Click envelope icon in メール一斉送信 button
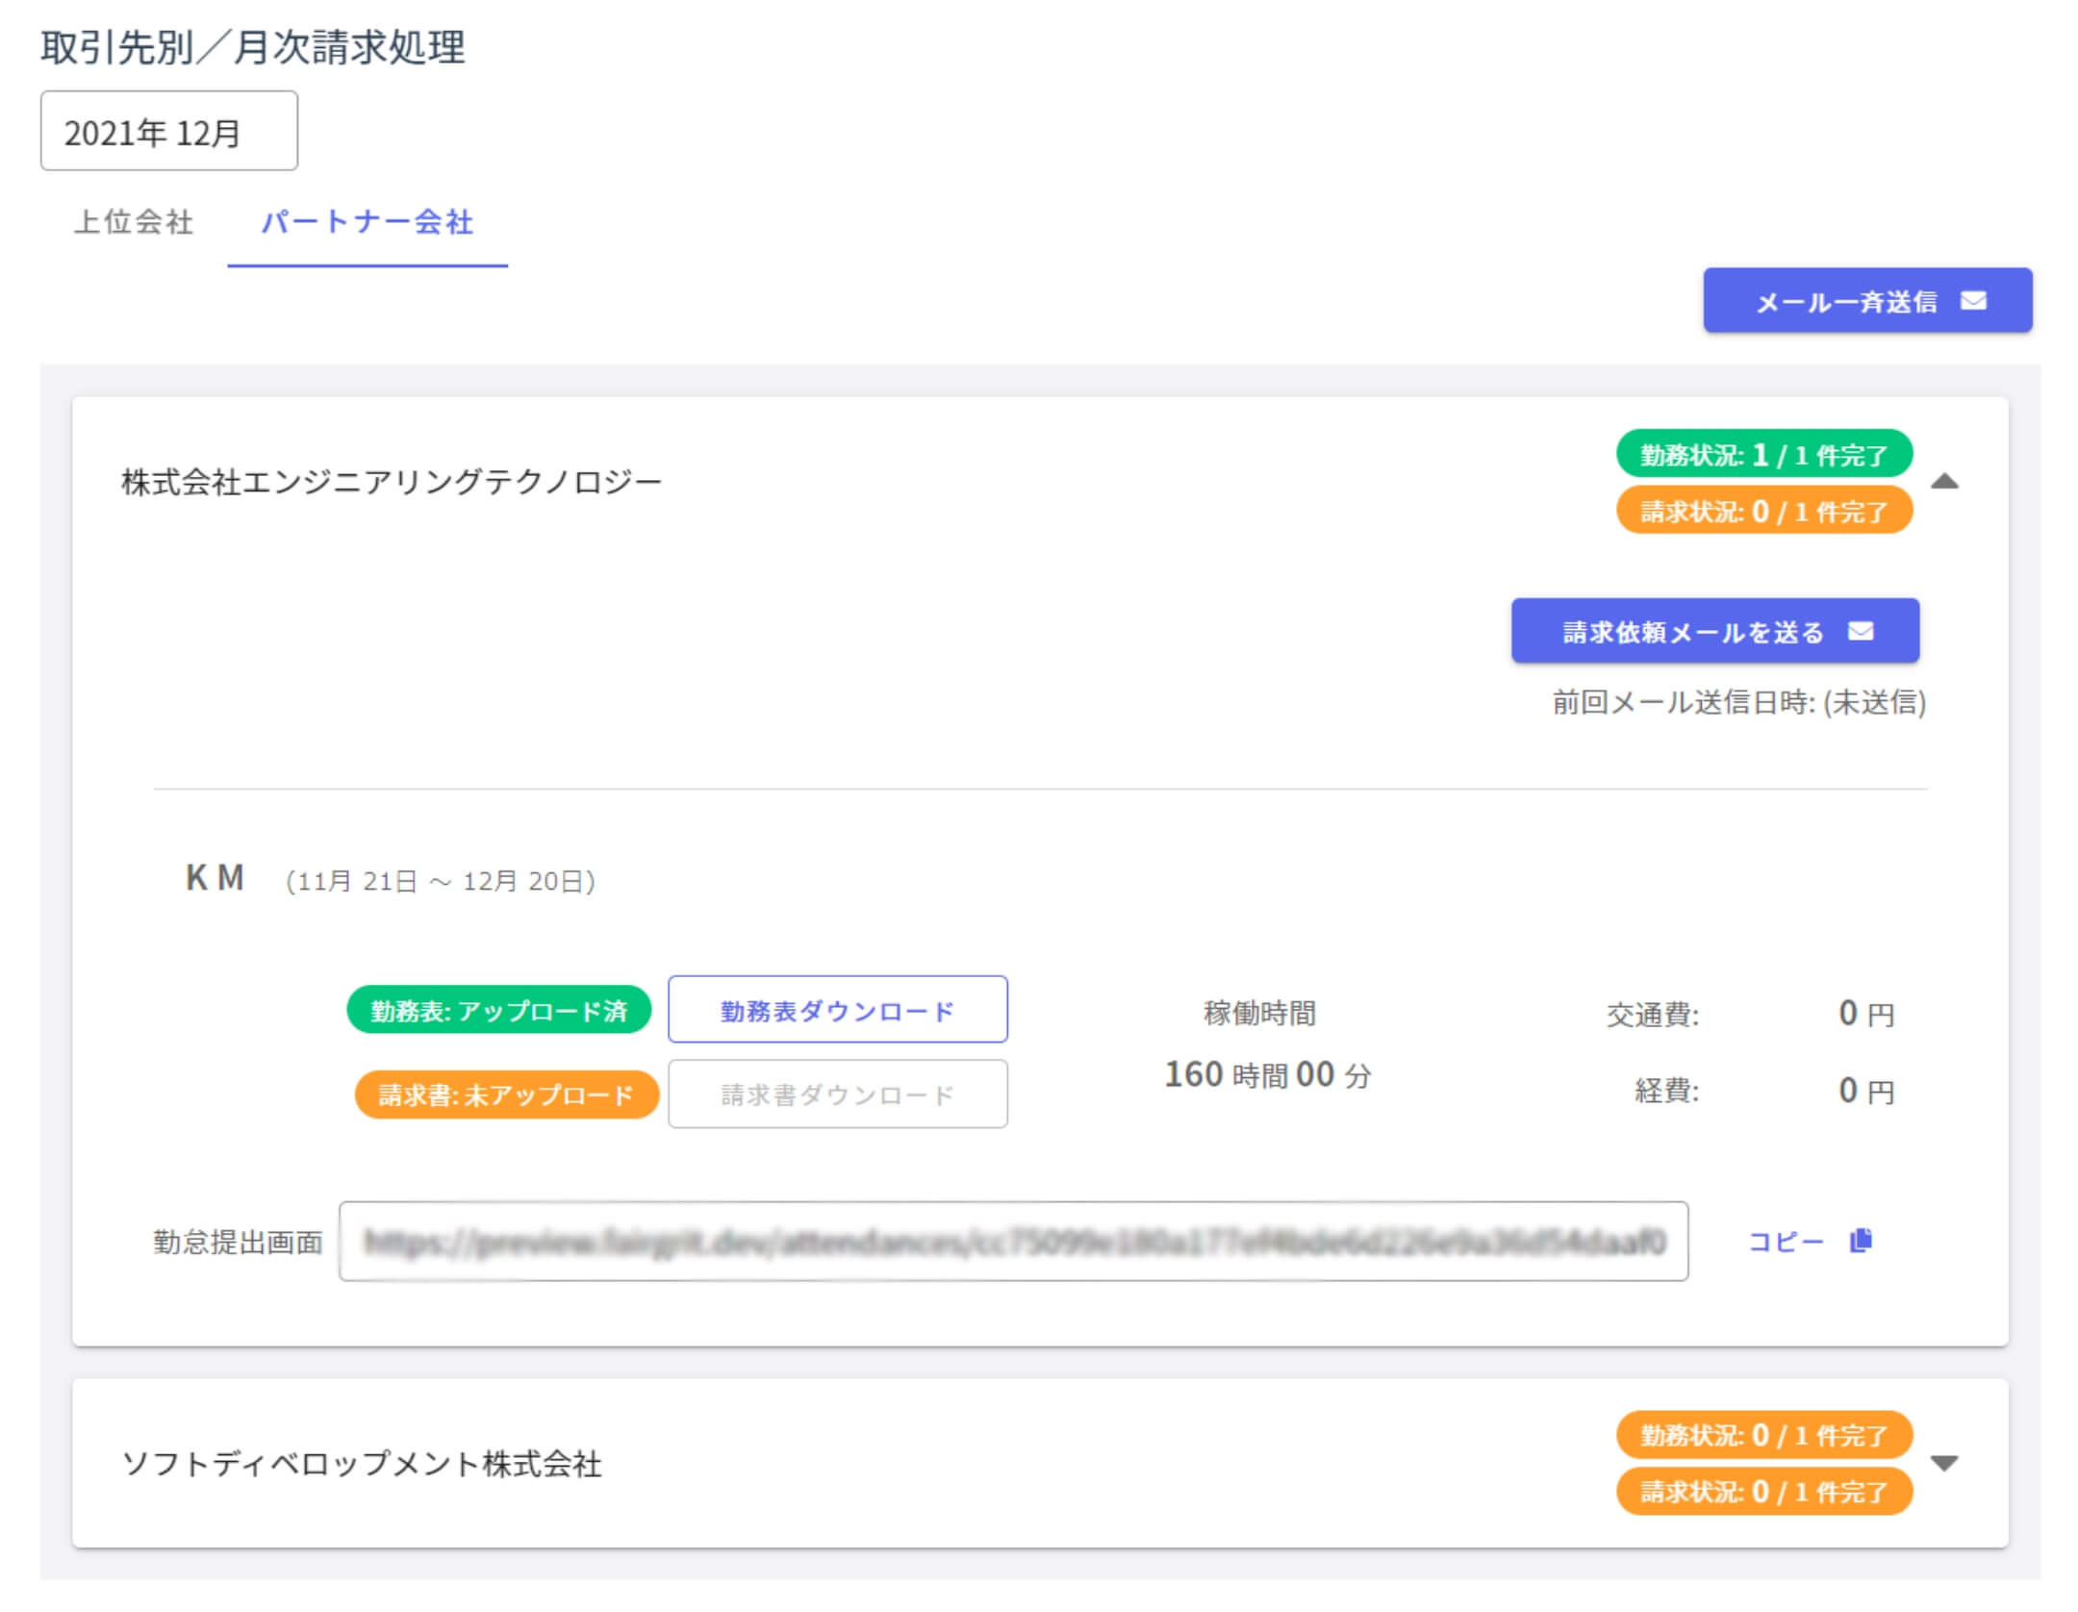 1973,301
